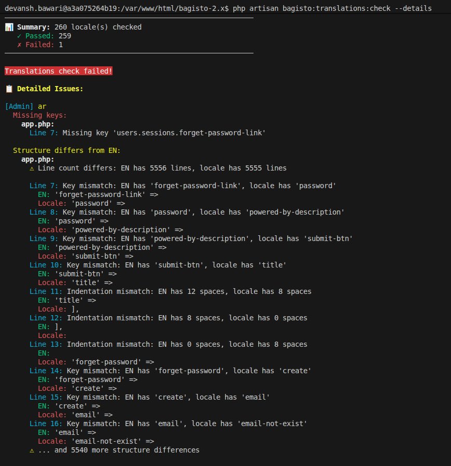Click Locale: 'forget-password' => line
This screenshot has width=451, height=466.
click(96, 362)
